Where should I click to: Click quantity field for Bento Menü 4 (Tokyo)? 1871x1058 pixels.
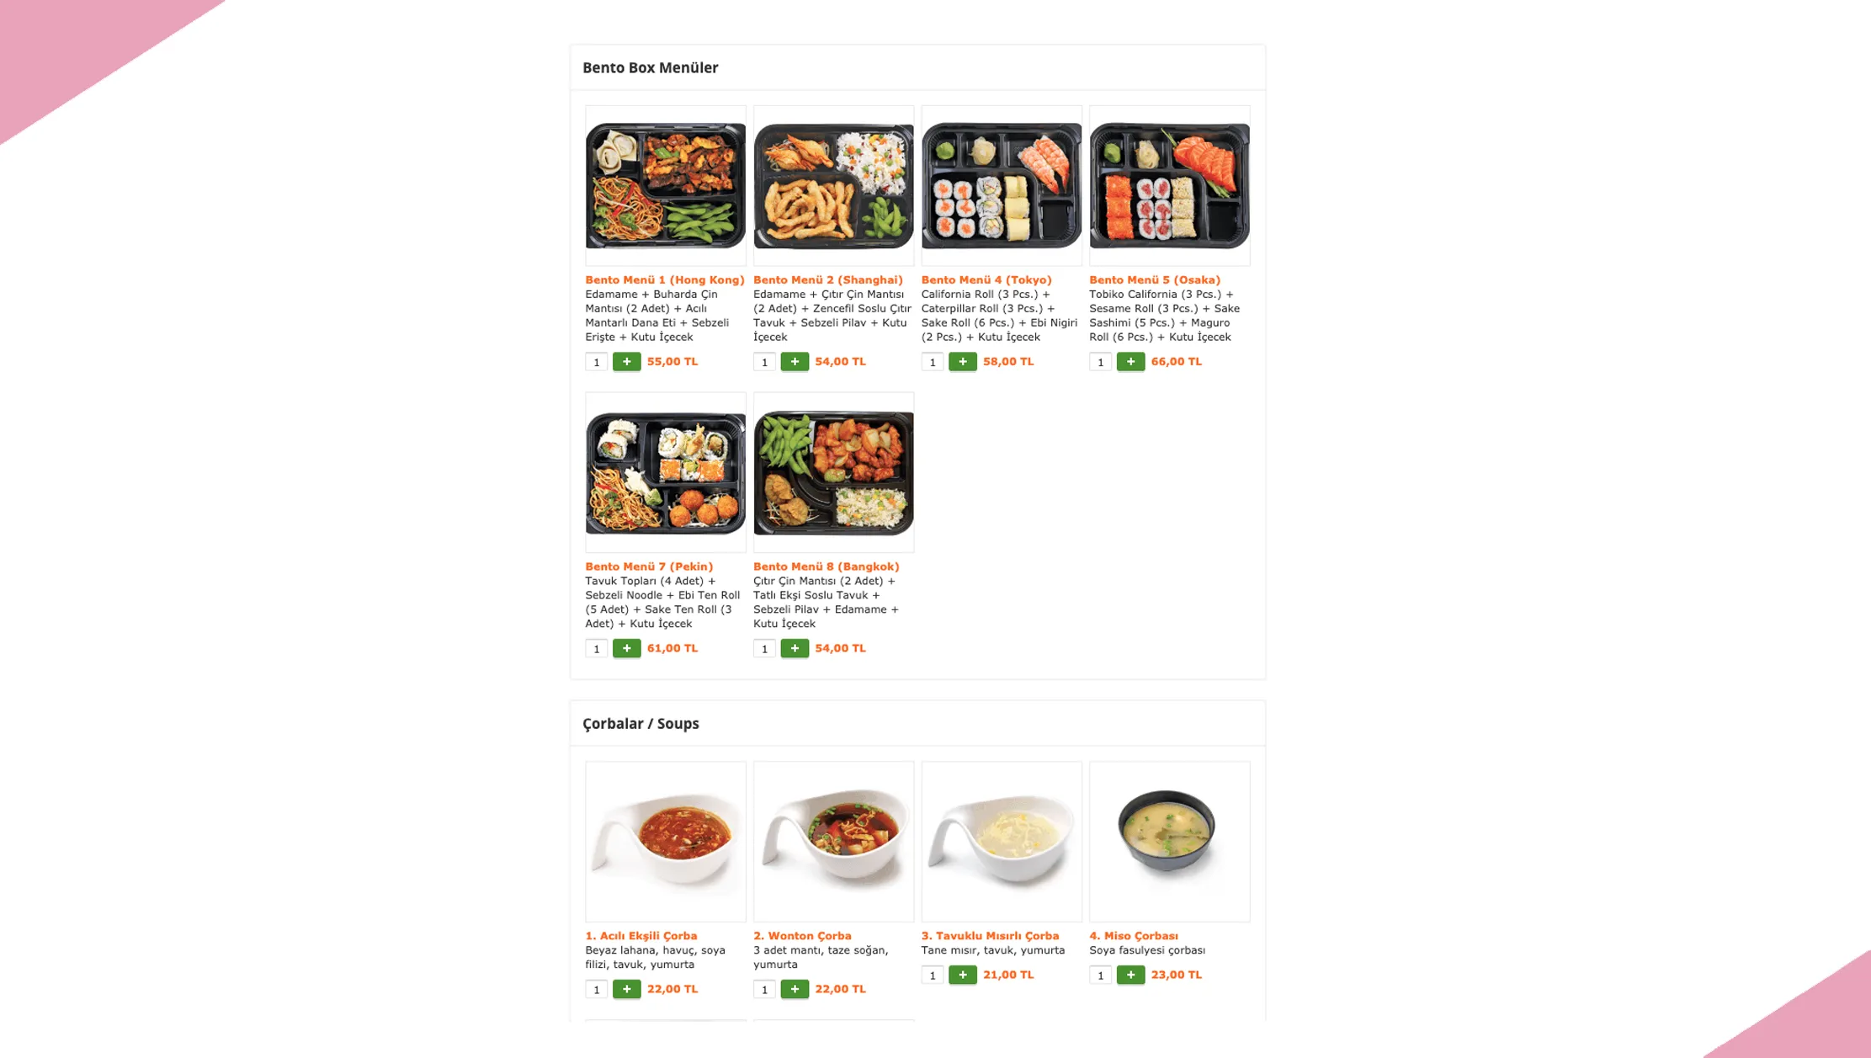point(932,362)
